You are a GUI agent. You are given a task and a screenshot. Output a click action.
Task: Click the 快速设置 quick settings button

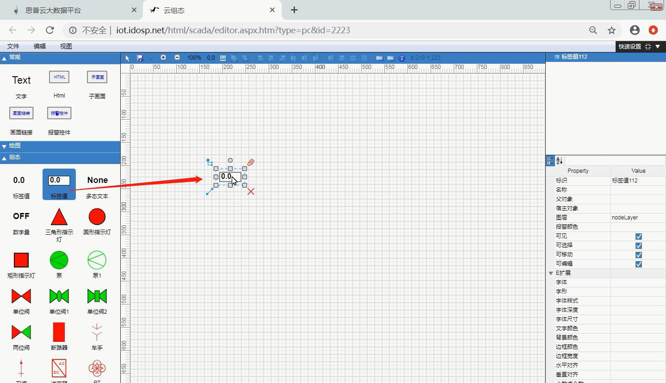point(630,46)
